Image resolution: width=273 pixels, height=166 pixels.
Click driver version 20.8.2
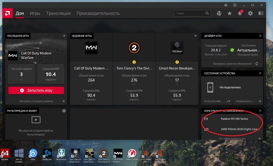[216, 50]
